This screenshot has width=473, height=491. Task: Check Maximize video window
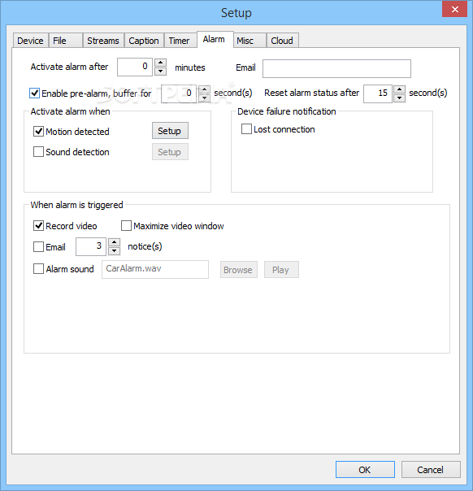coord(126,226)
